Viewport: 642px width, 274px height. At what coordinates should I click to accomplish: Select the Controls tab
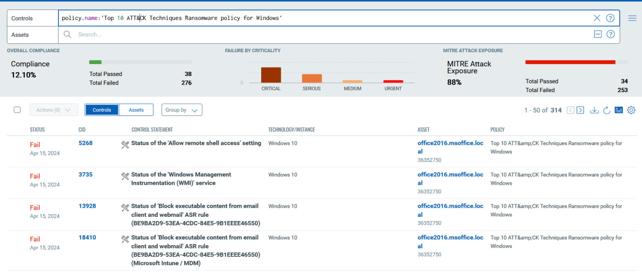click(x=102, y=110)
